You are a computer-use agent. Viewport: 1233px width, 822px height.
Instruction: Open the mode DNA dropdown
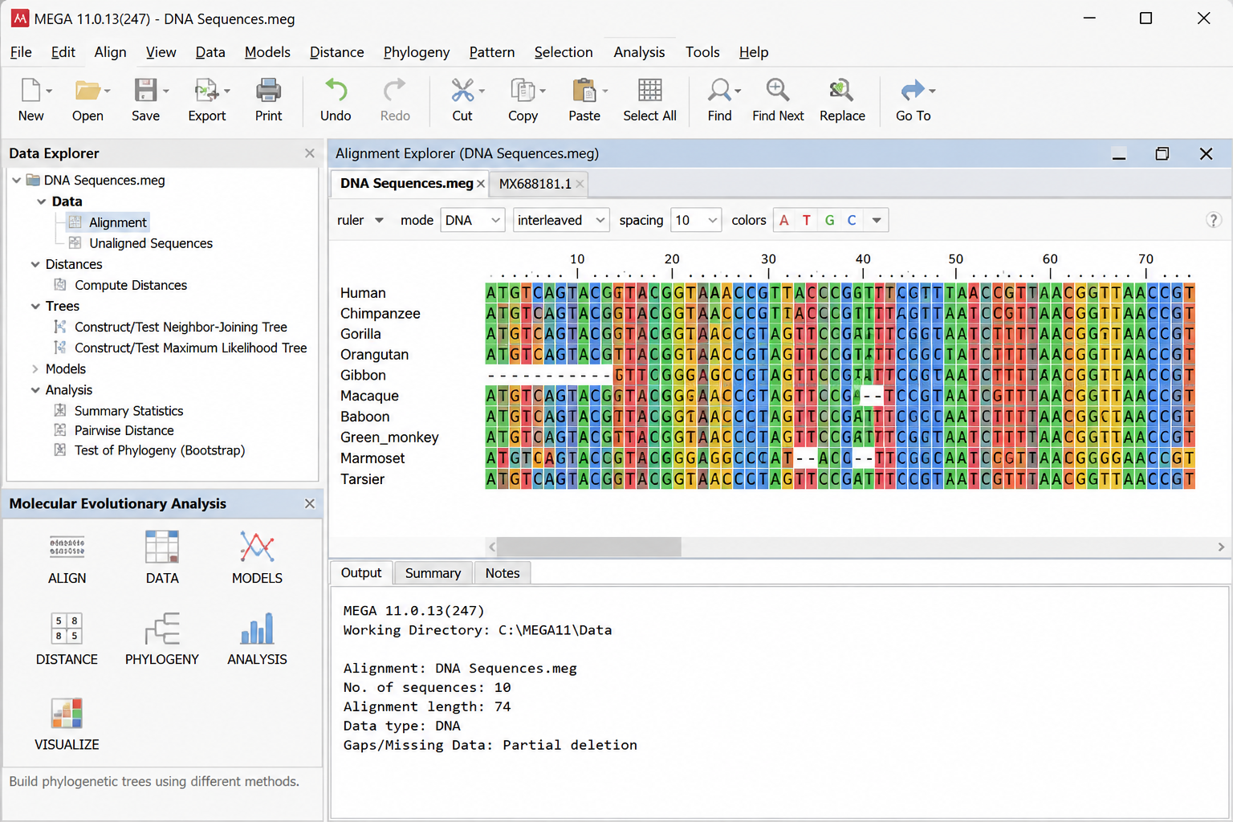coord(472,220)
